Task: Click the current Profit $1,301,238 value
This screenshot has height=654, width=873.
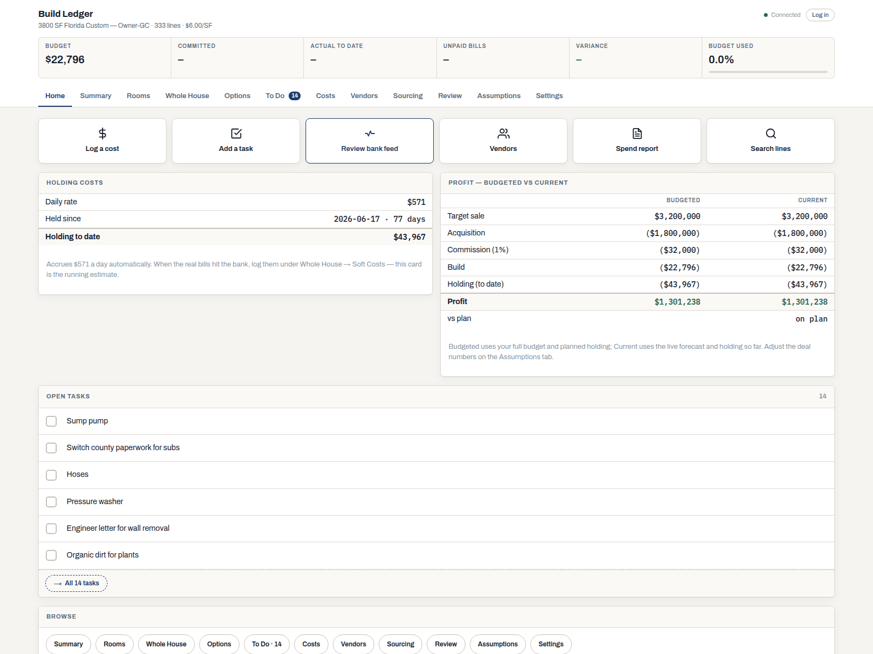Action: pos(804,302)
